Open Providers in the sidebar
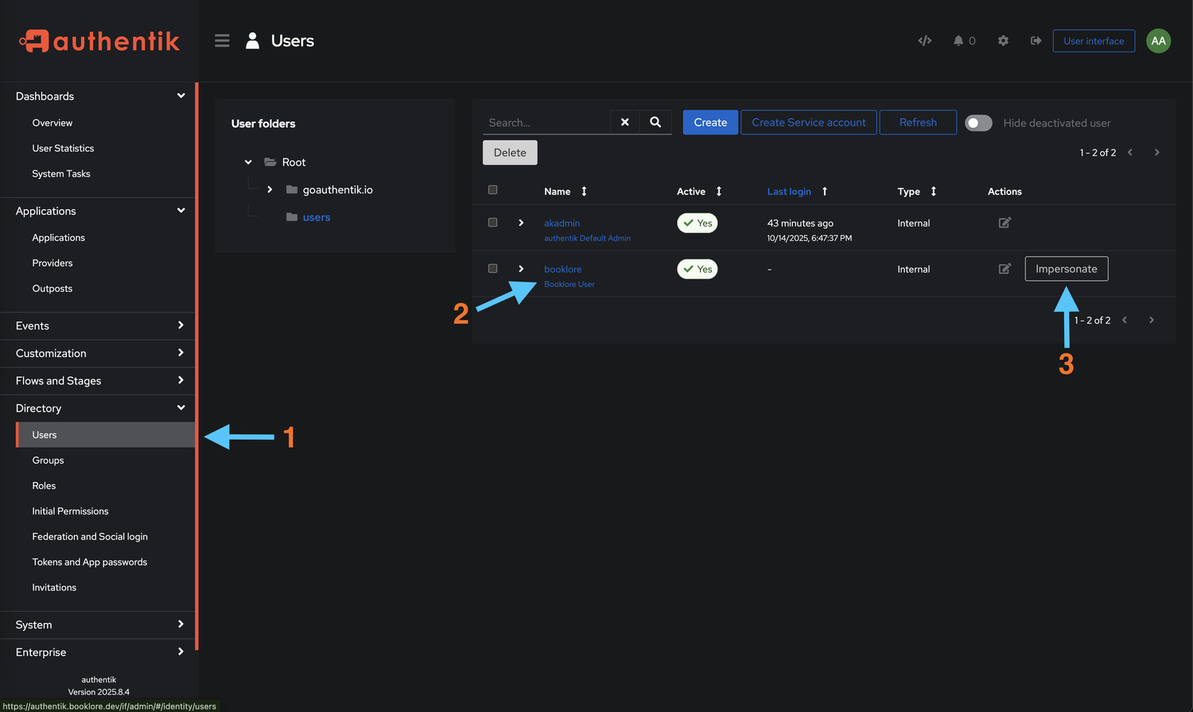1193x712 pixels. [x=52, y=263]
